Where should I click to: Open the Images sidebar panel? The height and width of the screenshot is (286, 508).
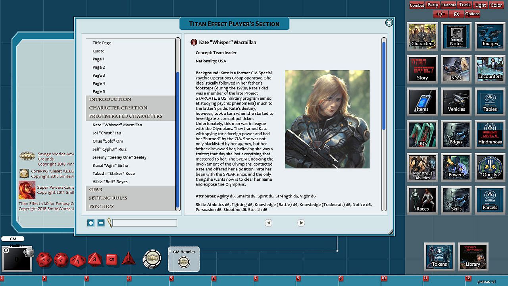click(x=490, y=36)
